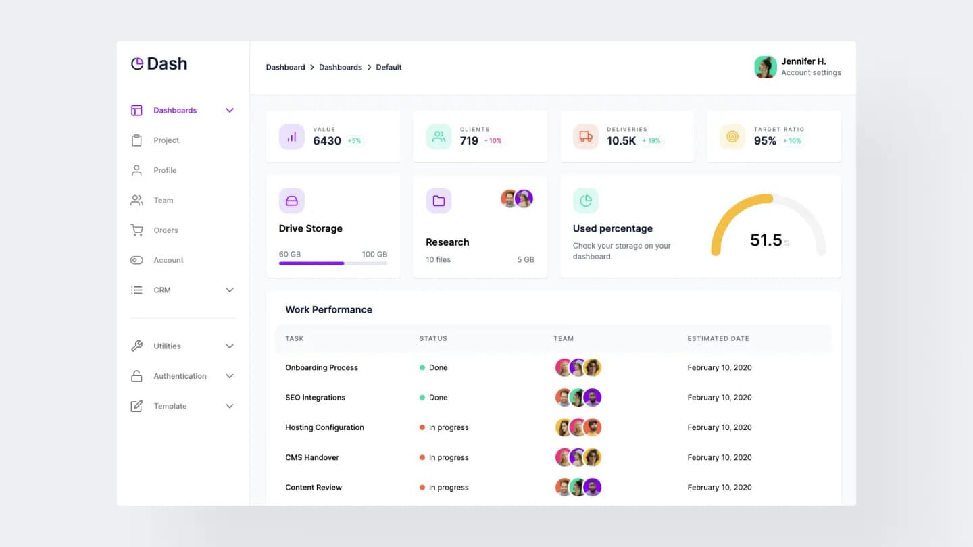Click the Authentication lock icon
This screenshot has height=547, width=973.
pos(136,376)
